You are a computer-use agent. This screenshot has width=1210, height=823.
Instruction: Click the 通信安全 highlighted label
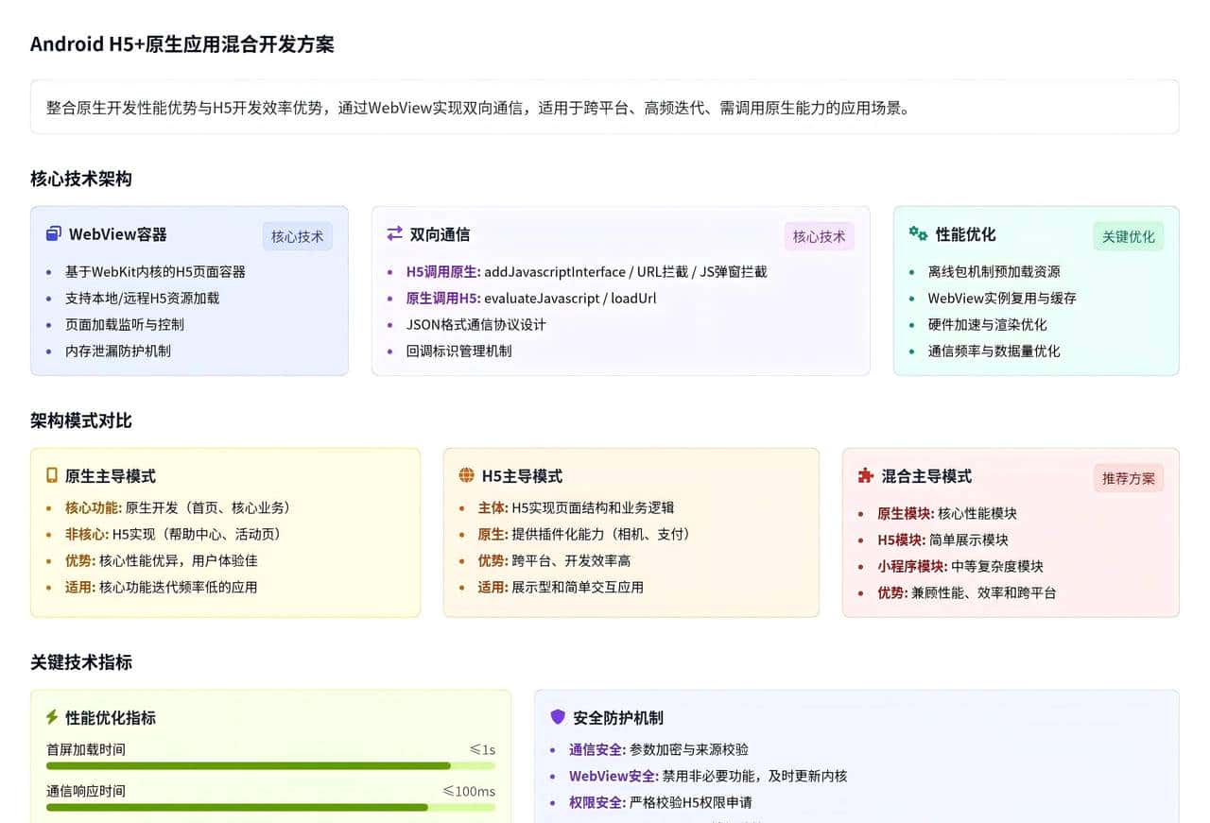pos(596,749)
